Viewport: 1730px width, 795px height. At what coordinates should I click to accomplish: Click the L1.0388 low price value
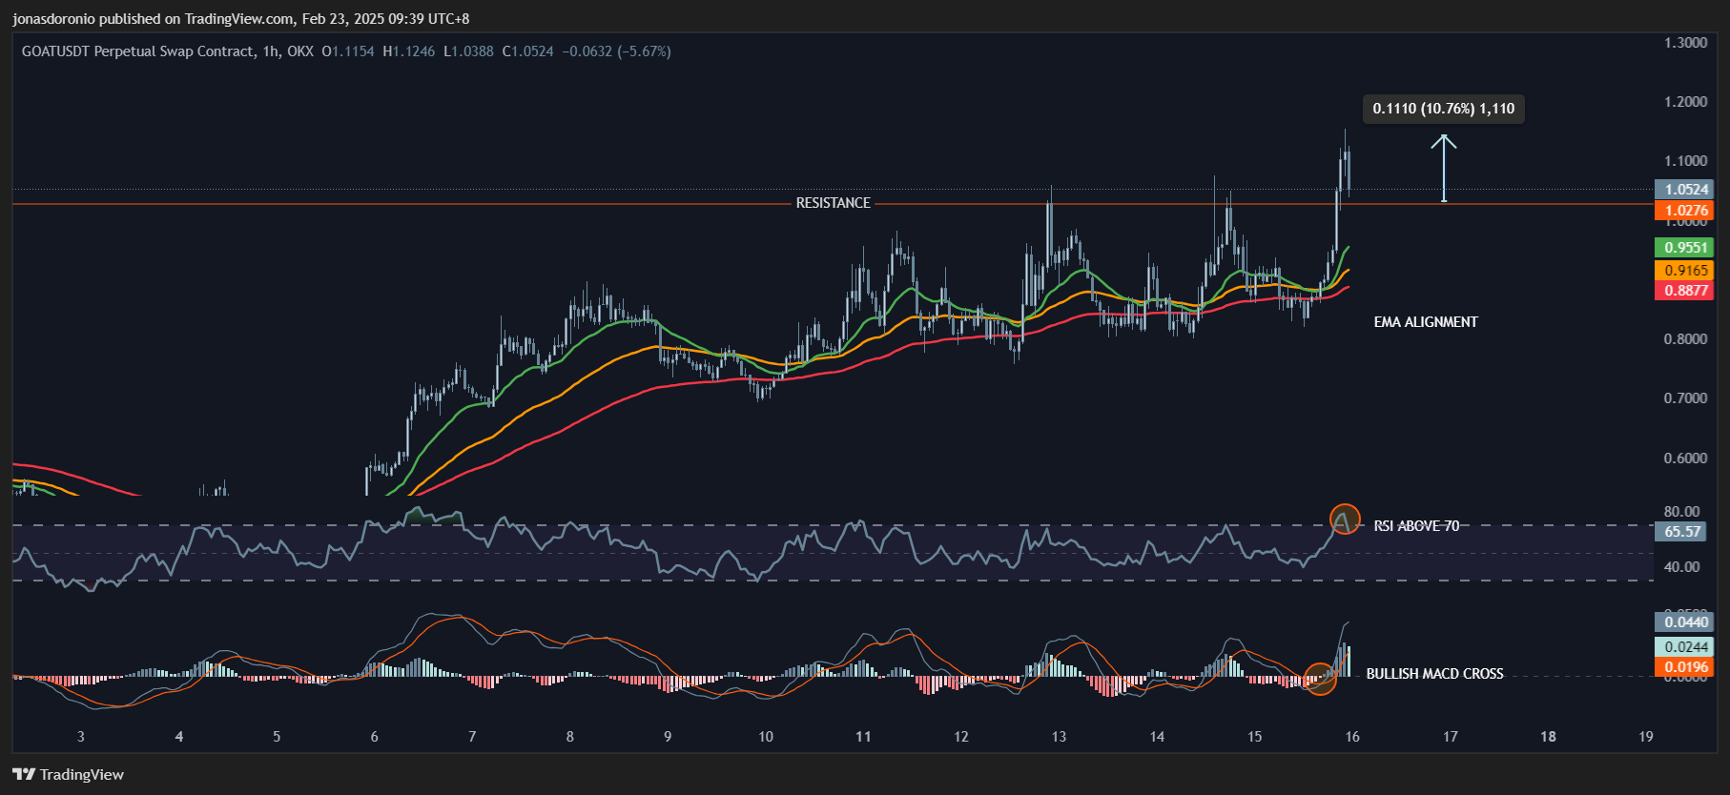469,51
